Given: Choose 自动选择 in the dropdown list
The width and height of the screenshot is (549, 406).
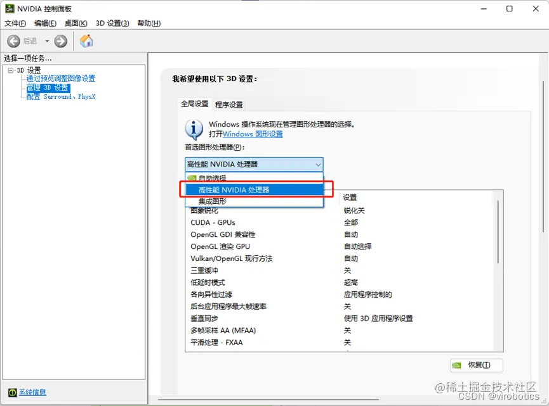Looking at the screenshot, I should (x=254, y=177).
